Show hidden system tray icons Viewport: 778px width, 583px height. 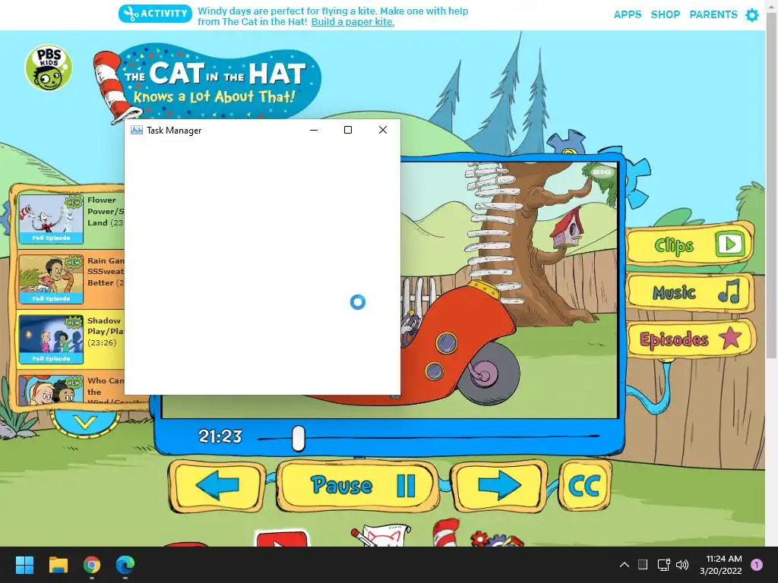(x=625, y=565)
